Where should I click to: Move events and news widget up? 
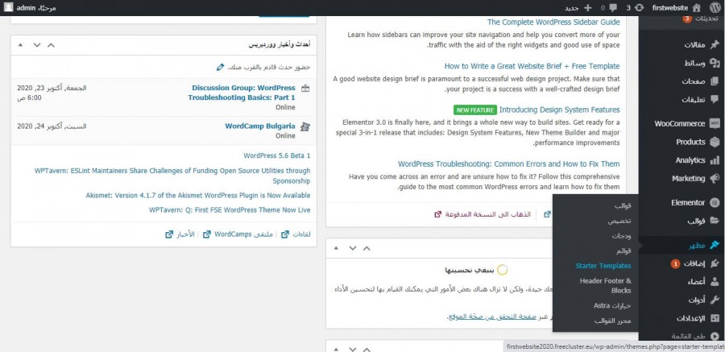coord(51,45)
